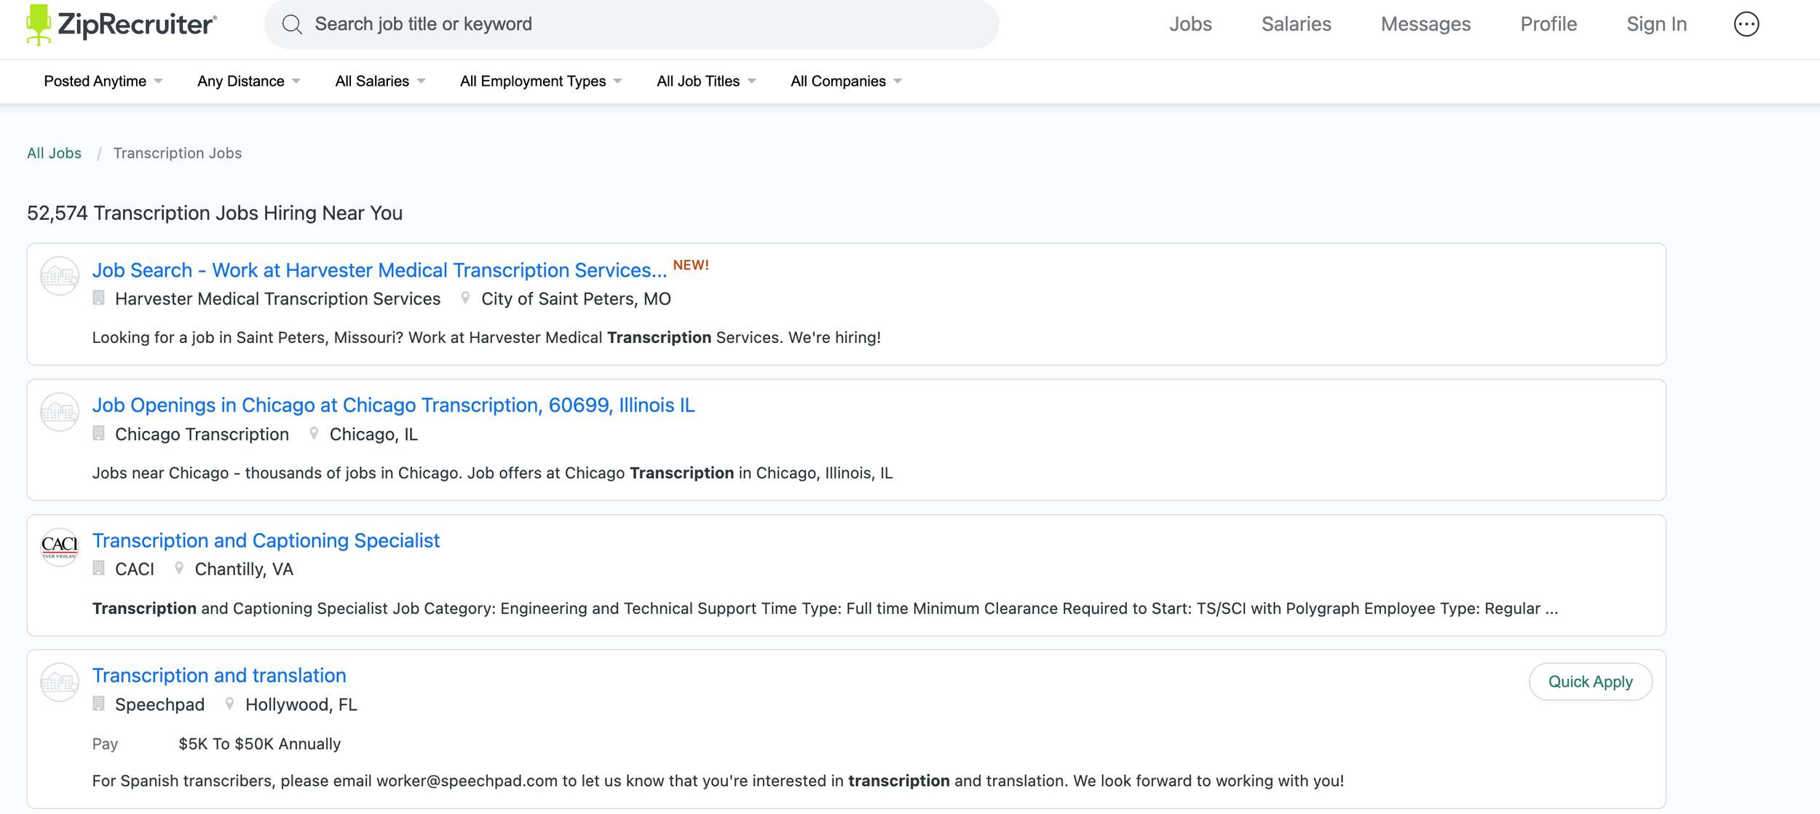This screenshot has width=1820, height=814.
Task: Click location pin beside Hollywood, FL
Action: pos(229,703)
